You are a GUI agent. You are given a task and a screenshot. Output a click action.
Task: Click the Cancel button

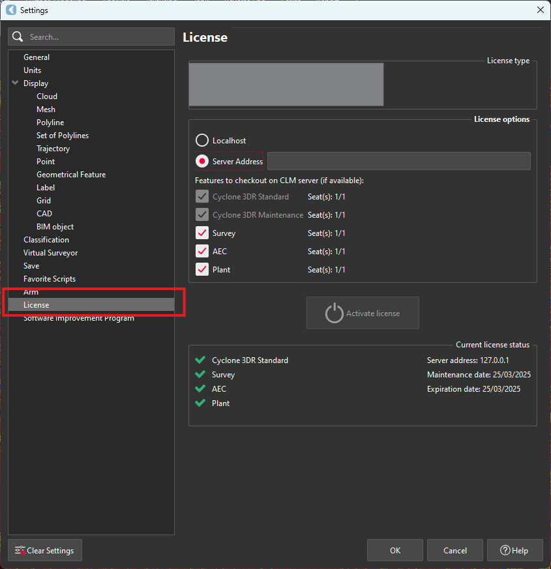point(454,551)
